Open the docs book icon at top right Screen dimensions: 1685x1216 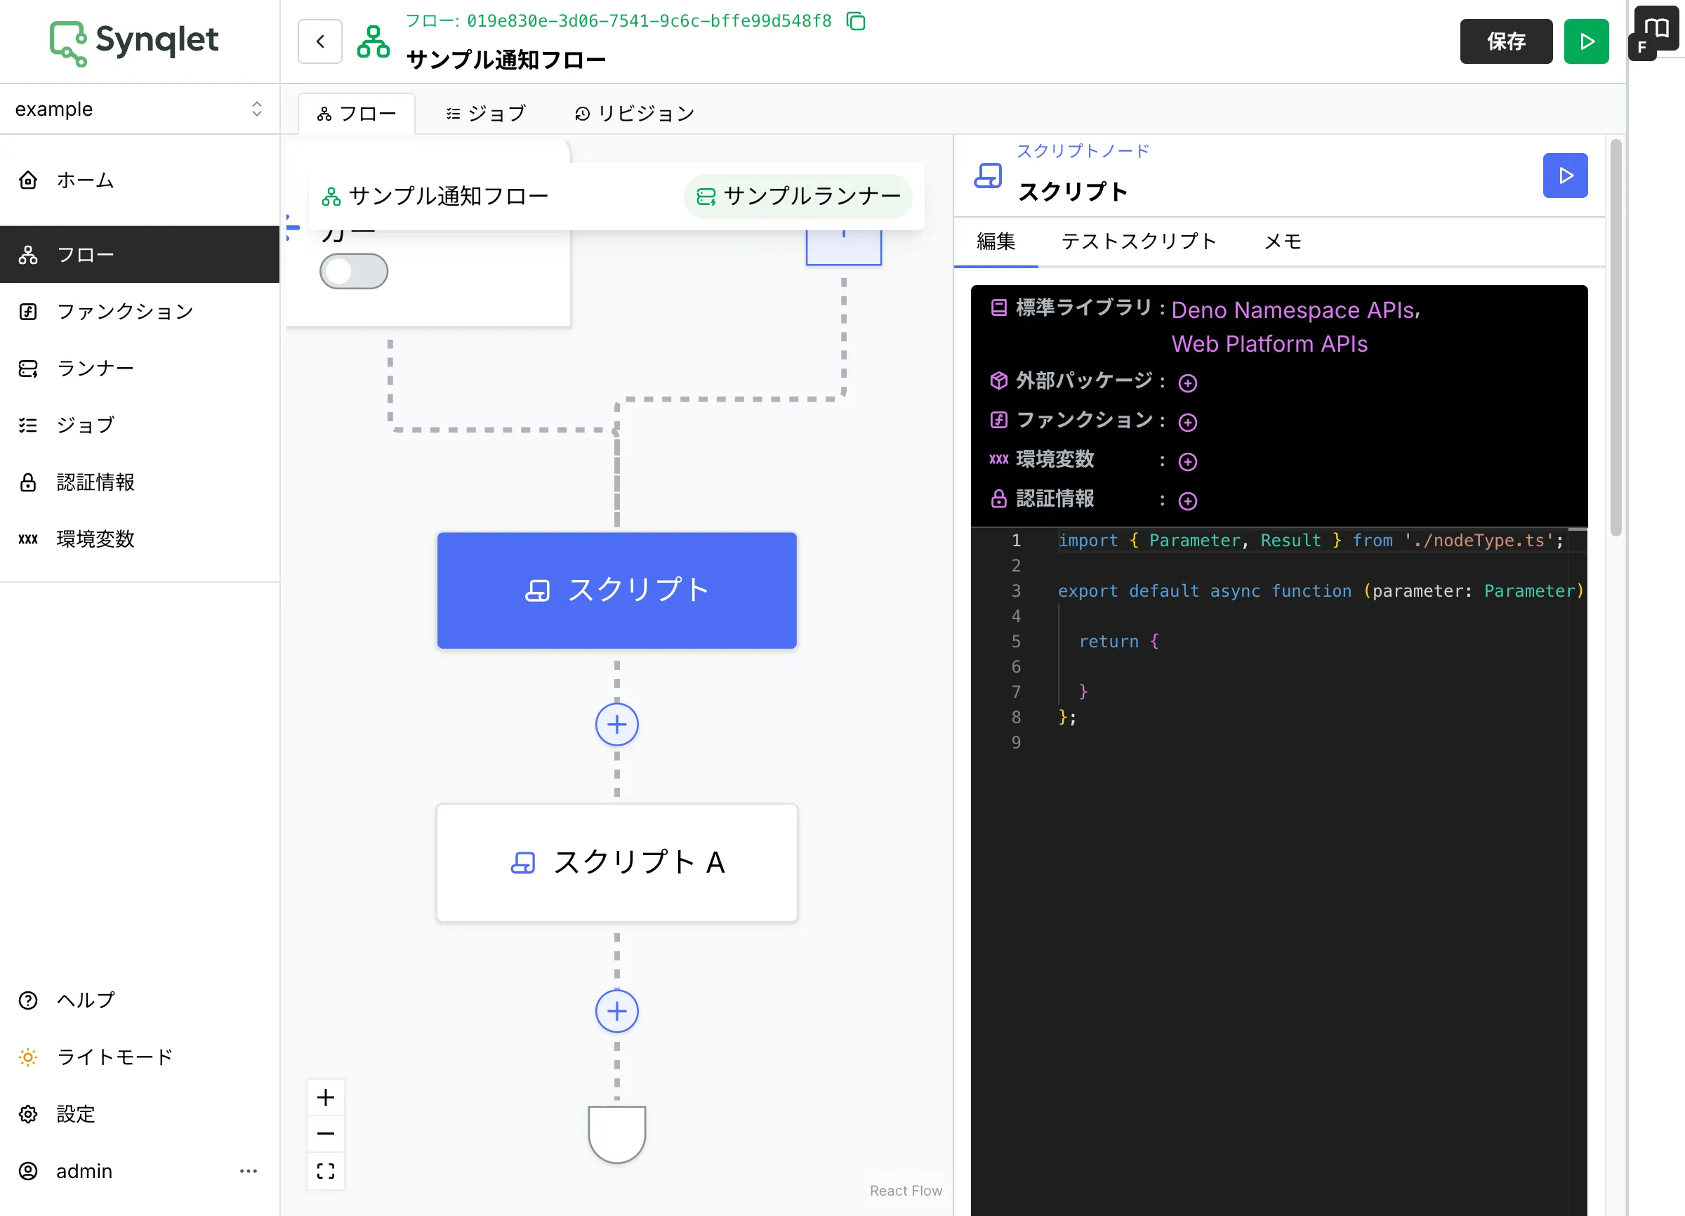point(1657,29)
